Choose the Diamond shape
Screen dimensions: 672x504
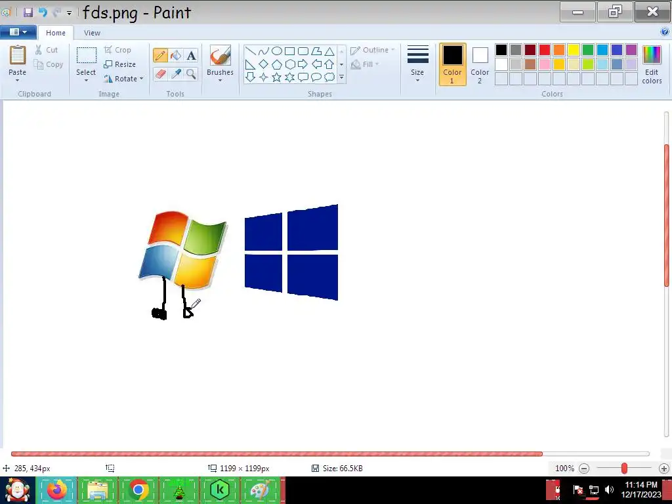pos(264,64)
